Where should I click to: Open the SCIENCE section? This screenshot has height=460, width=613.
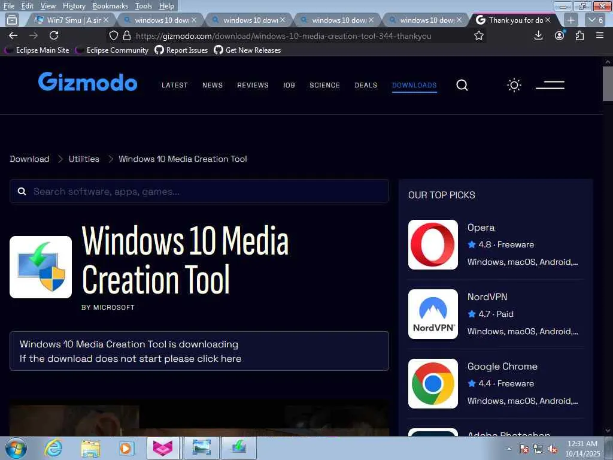324,85
